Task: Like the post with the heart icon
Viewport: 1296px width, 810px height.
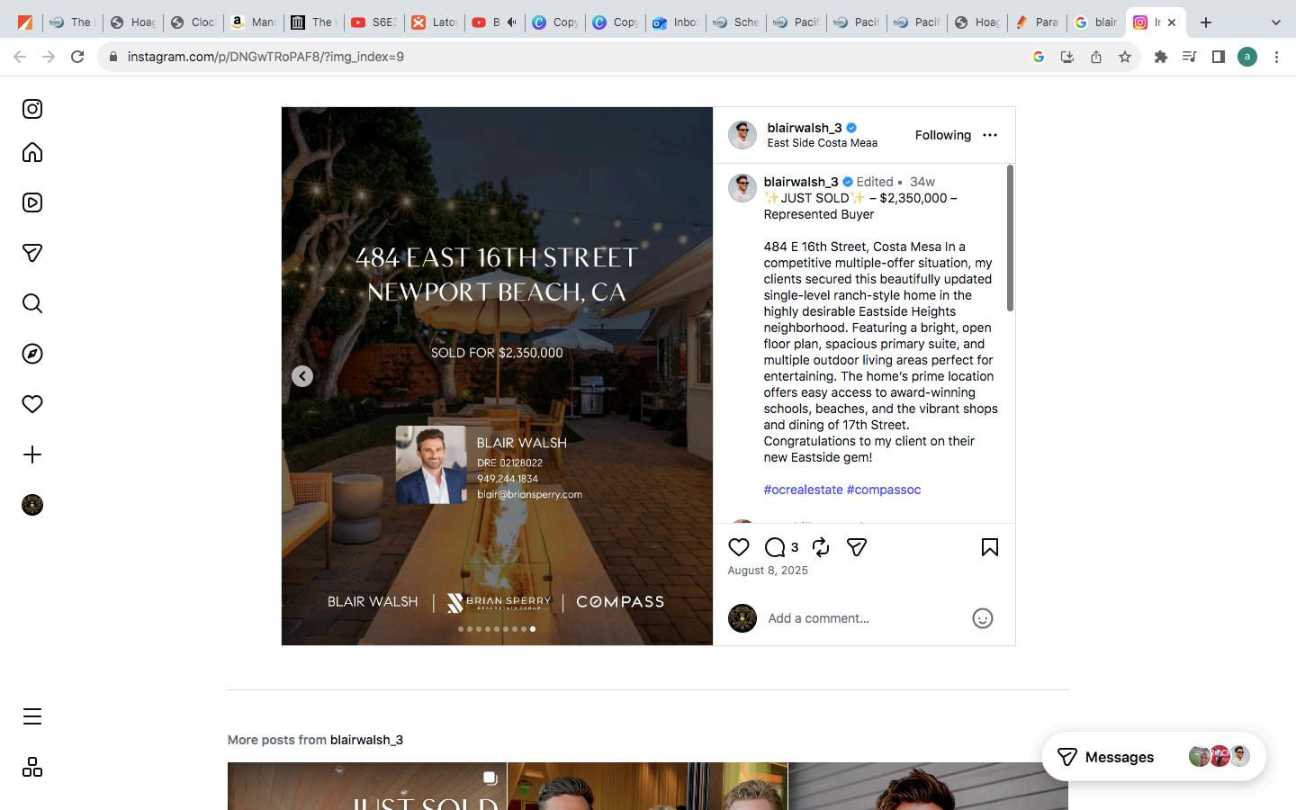Action: [x=739, y=547]
